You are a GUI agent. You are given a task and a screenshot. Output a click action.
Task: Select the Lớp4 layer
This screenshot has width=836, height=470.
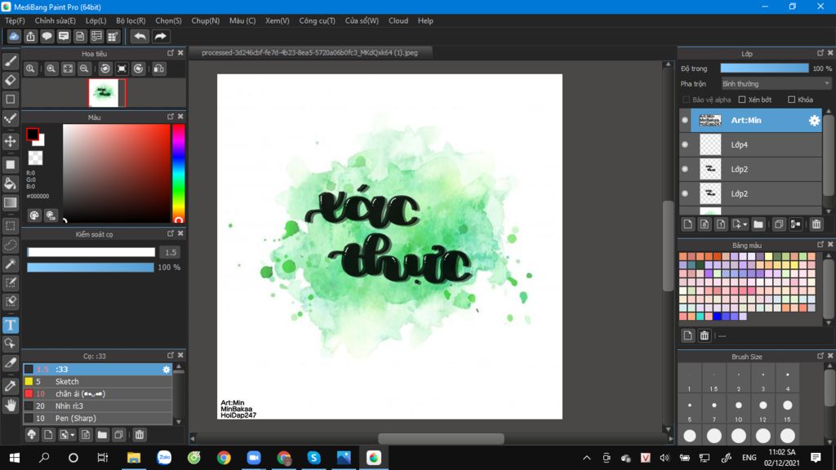[751, 144]
